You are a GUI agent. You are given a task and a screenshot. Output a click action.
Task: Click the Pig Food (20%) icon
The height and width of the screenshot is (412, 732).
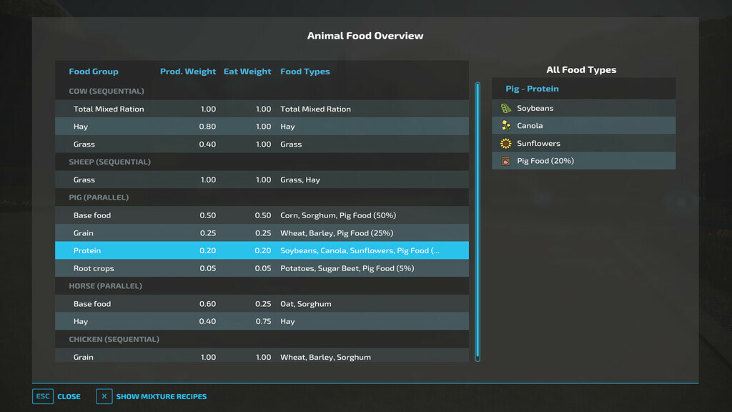506,161
